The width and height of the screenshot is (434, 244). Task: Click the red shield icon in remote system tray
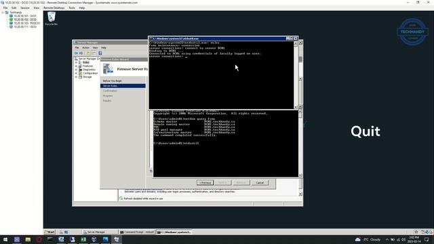click(431, 232)
